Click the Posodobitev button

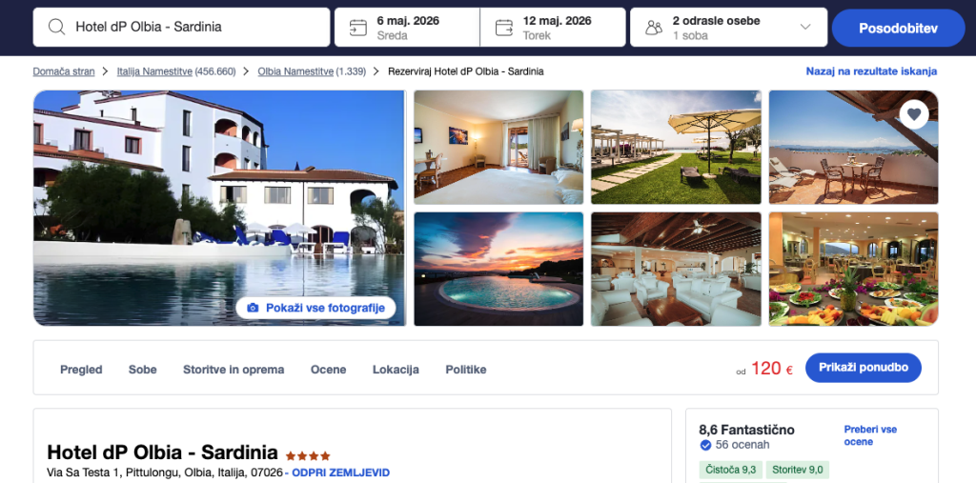click(x=898, y=28)
